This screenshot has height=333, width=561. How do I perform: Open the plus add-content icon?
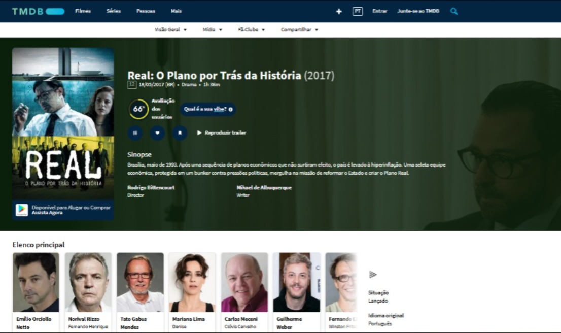point(339,12)
